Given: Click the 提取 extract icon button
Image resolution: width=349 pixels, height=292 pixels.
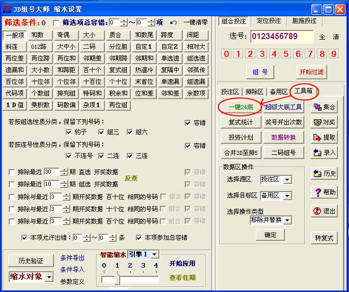Looking at the screenshot, I should click(324, 138).
